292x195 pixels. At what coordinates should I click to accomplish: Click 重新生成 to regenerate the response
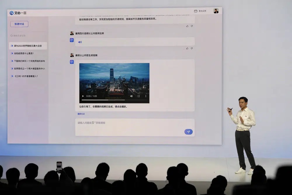coord(81,114)
